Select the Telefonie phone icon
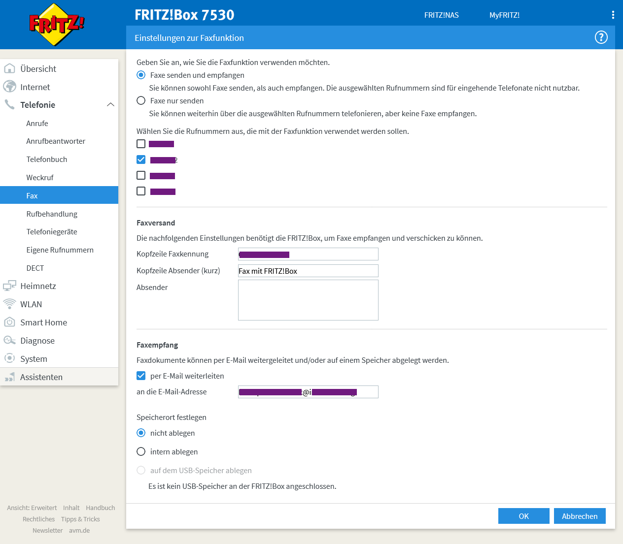The image size is (623, 544). click(x=10, y=104)
